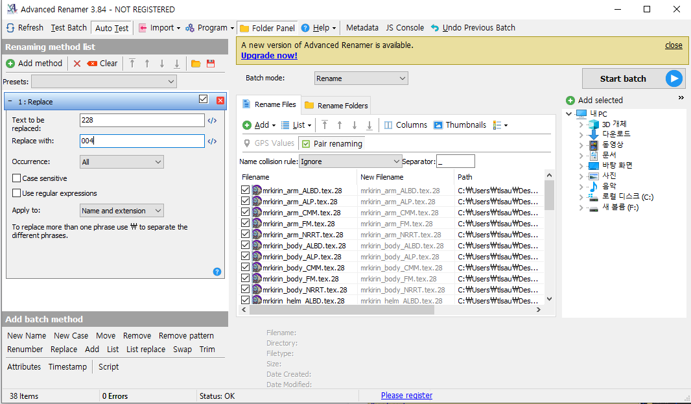
Task: Collapse the 1 : Replace method
Action: coord(10,101)
